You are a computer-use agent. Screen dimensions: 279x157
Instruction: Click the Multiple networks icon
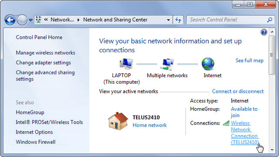(167, 64)
